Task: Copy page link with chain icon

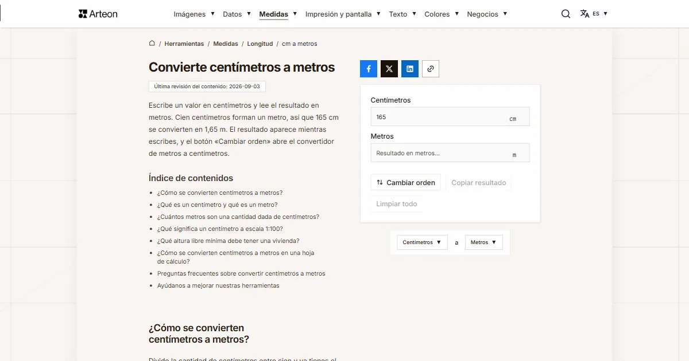Action: pyautogui.click(x=431, y=69)
